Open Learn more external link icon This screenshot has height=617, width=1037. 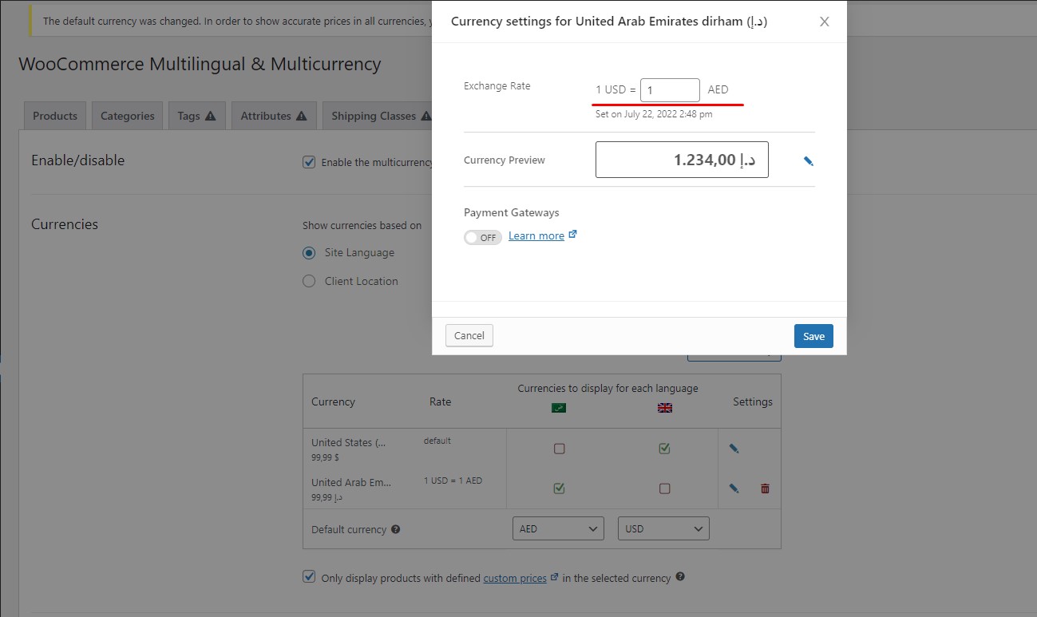[x=572, y=235]
